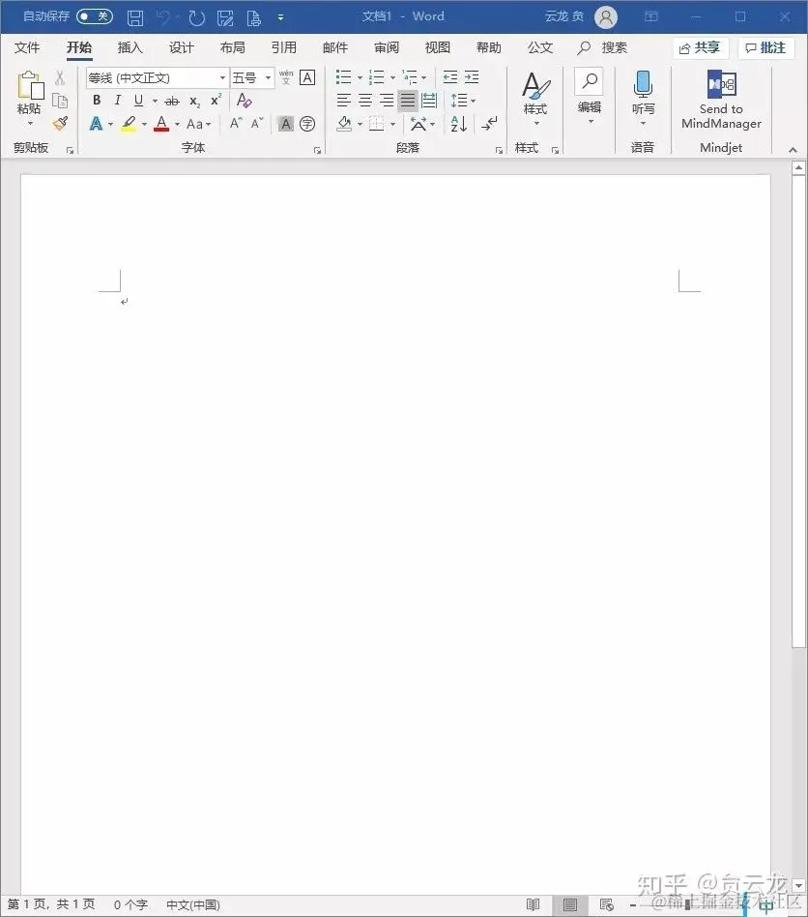Switch to the 设计 Design tab
This screenshot has width=808, height=917.
181,48
